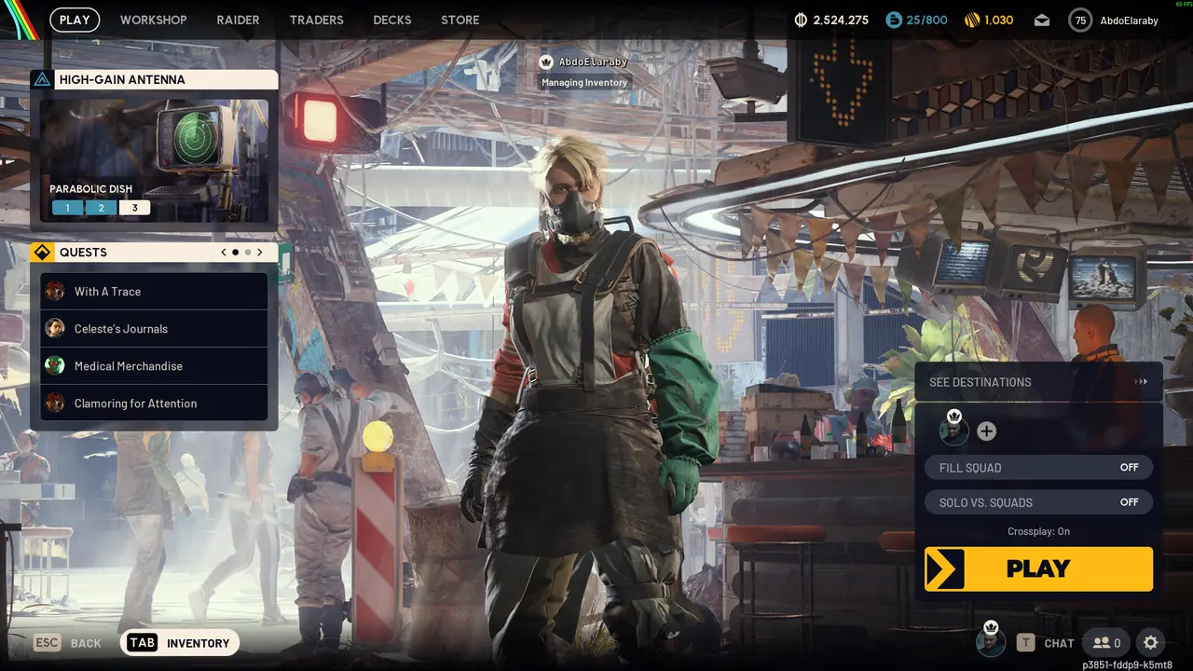Select the squad leader avatar in the party slot
The width and height of the screenshot is (1193, 671).
[953, 431]
